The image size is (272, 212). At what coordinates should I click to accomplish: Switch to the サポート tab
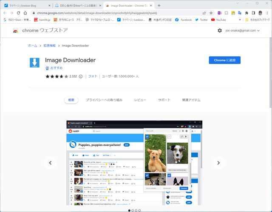click(x=164, y=100)
